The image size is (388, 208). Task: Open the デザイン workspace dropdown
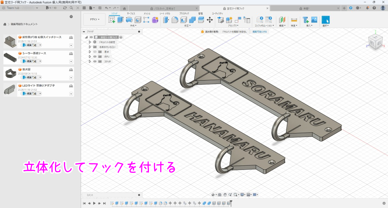94,20
